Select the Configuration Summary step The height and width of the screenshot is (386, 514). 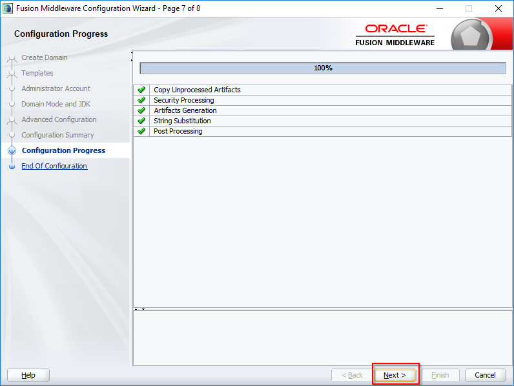click(57, 135)
